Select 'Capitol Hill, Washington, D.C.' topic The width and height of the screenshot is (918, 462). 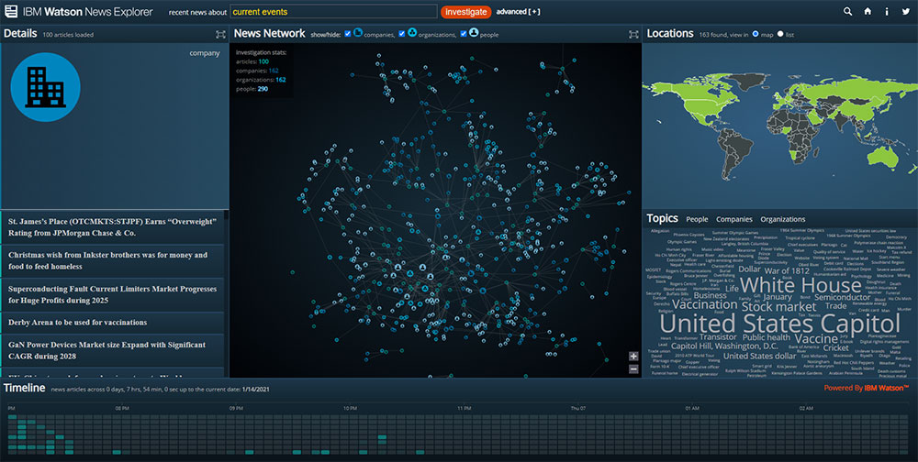coord(725,346)
